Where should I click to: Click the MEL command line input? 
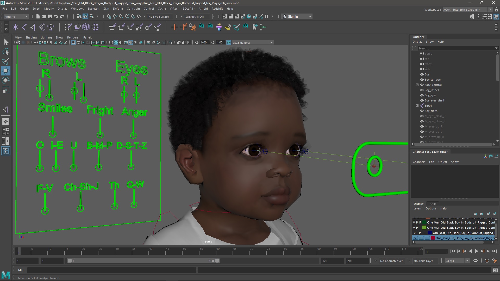[111, 270]
